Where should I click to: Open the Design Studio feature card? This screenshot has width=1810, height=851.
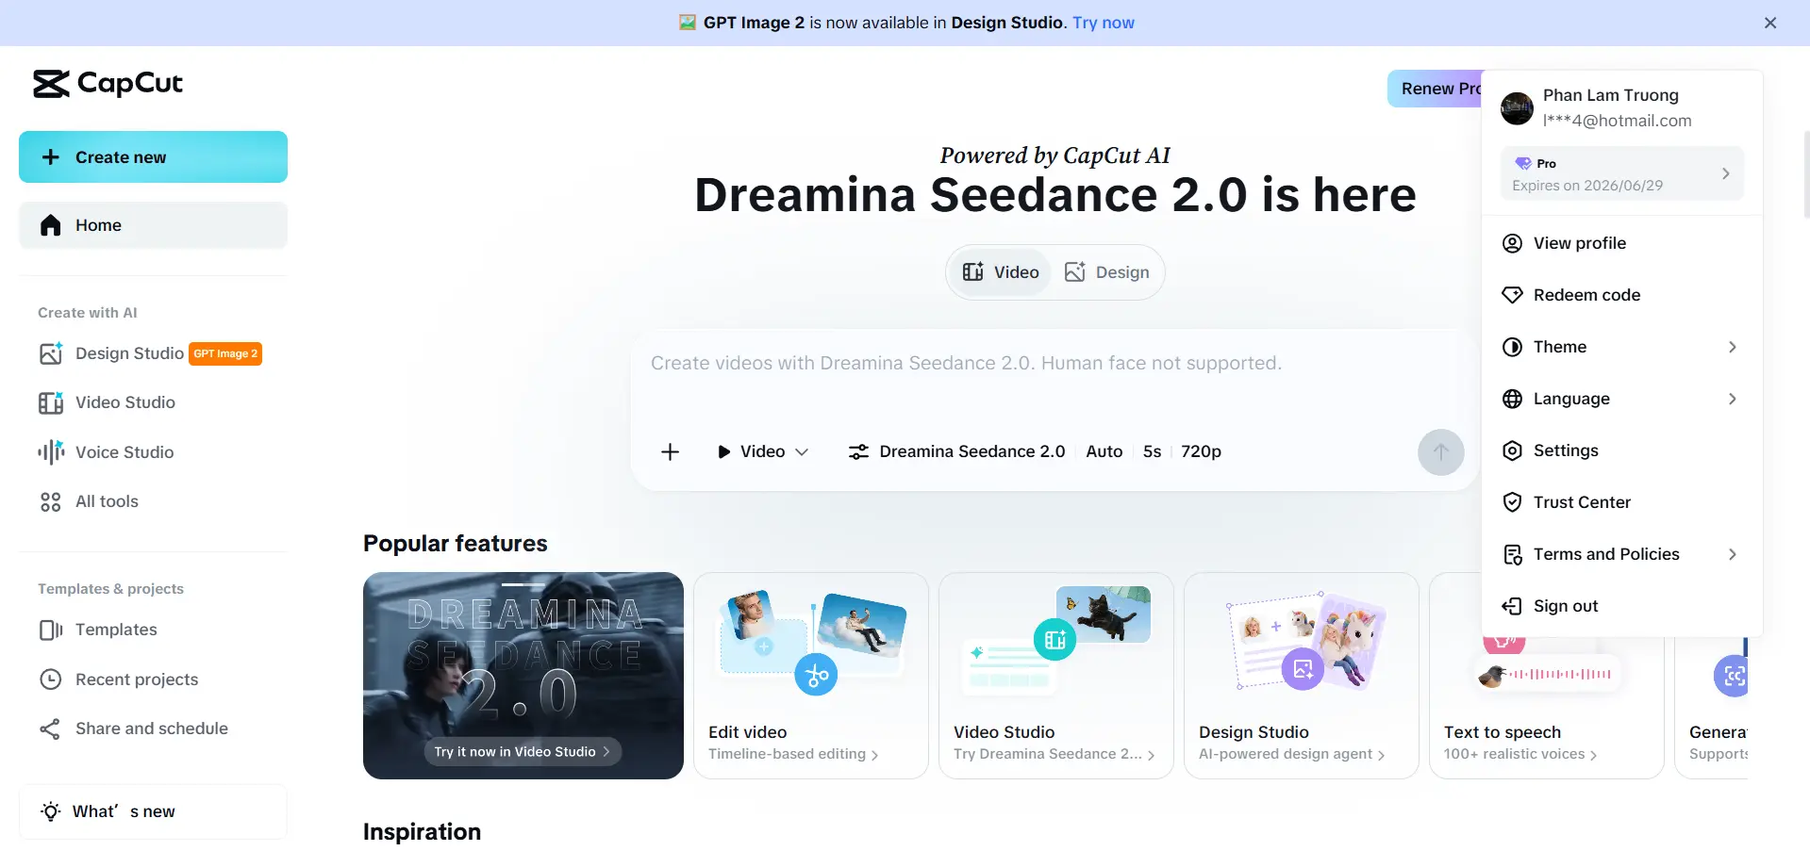click(1302, 676)
